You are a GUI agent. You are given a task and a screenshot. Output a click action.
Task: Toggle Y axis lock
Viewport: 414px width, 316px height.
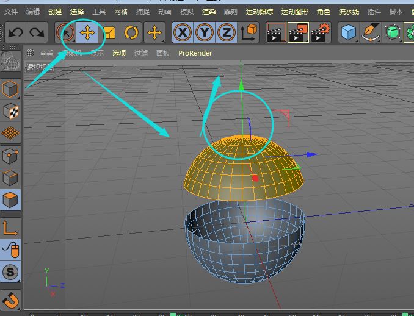pyautogui.click(x=205, y=33)
